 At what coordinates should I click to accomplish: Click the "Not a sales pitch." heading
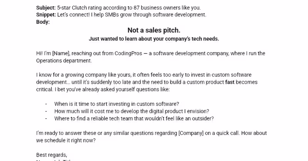pyautogui.click(x=154, y=30)
